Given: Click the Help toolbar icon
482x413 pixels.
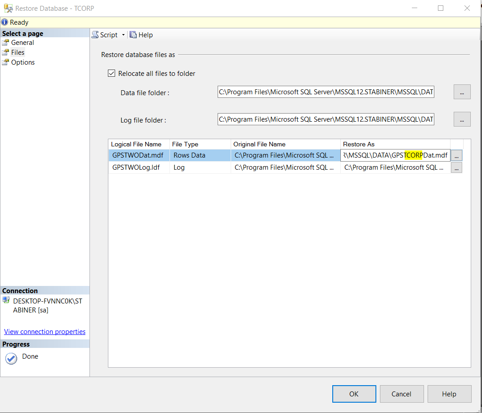Looking at the screenshot, I should [133, 35].
